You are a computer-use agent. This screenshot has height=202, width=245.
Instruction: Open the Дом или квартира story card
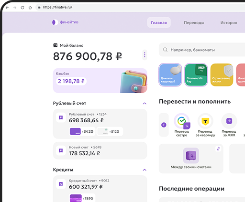point(170,75)
